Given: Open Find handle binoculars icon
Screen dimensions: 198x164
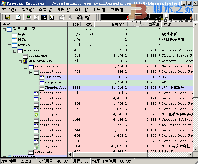Looking at the screenshot, I should tap(80, 17).
